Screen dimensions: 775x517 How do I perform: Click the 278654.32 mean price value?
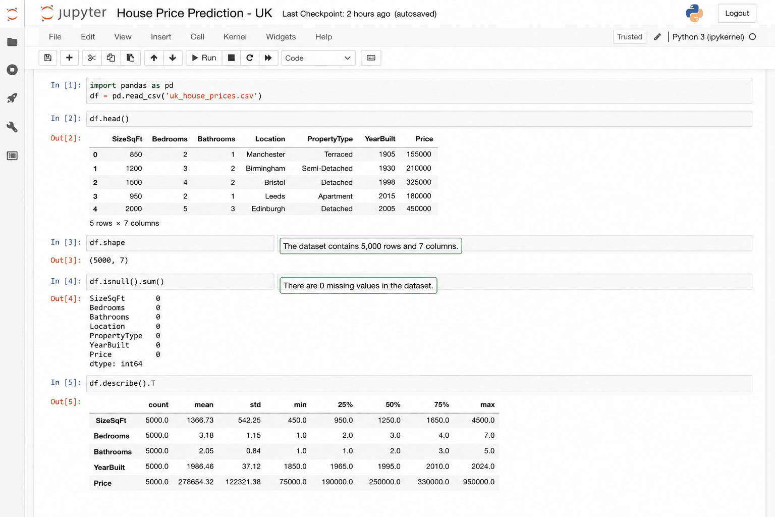pos(196,482)
